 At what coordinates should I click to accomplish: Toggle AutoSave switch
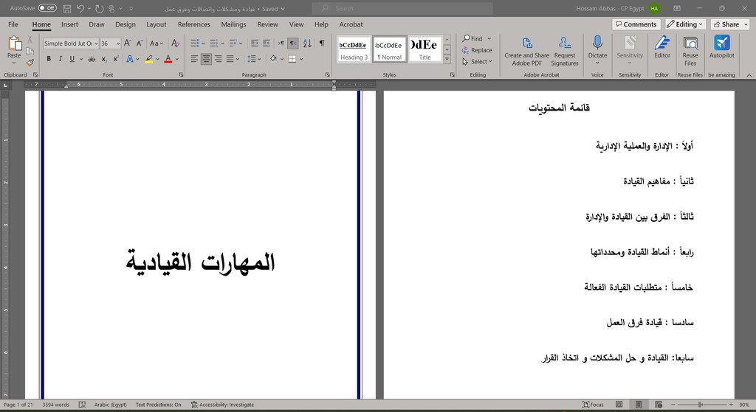(x=47, y=8)
